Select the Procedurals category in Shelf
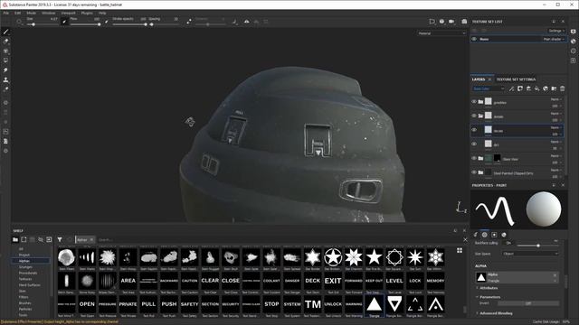Screen dimensions: 579x325 [28, 273]
